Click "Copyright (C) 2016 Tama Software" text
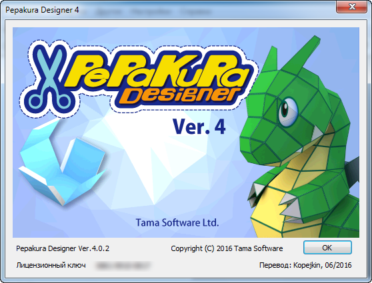 tap(227, 248)
